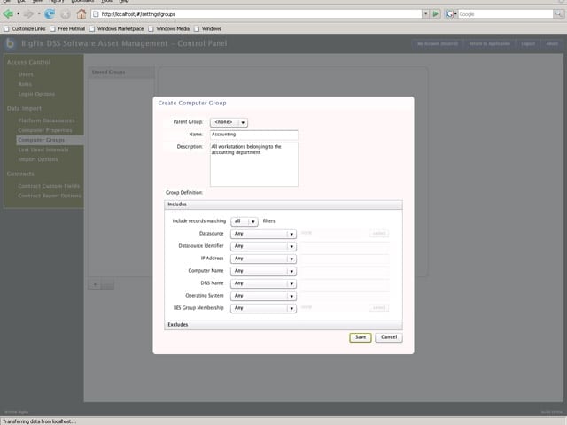The width and height of the screenshot is (567, 425).
Task: Open the Windows bookmark
Action: click(207, 28)
